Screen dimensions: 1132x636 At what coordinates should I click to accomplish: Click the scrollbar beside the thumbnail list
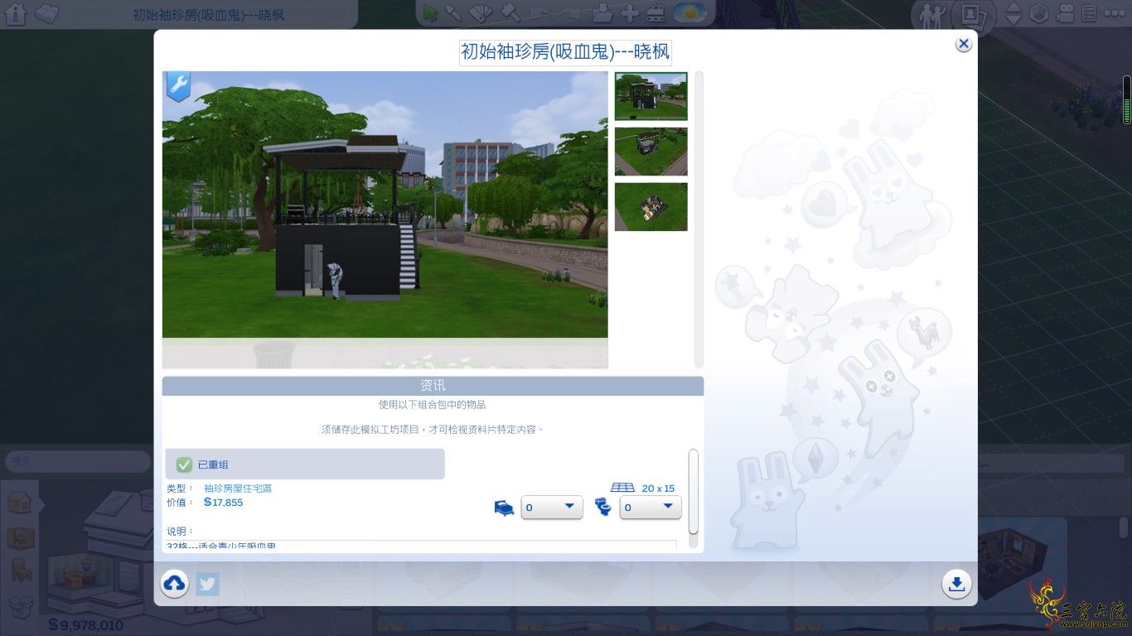(x=699, y=219)
